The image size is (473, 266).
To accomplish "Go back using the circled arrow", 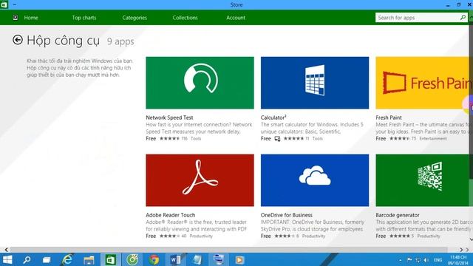I will tap(18, 40).
